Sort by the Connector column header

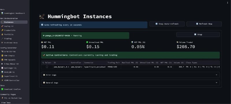(x=95, y=63)
